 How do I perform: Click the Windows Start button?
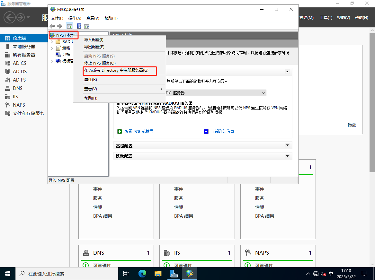tap(8, 274)
